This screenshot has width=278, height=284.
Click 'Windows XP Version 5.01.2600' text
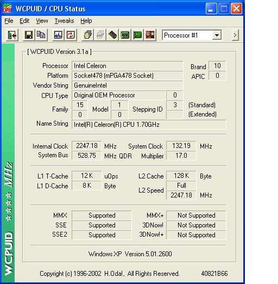click(x=130, y=254)
